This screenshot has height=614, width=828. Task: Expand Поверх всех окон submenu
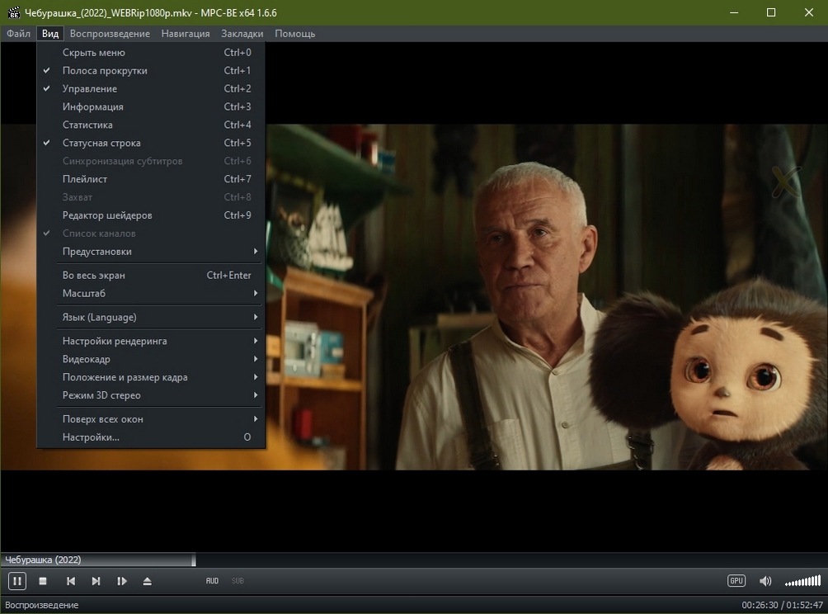point(151,419)
